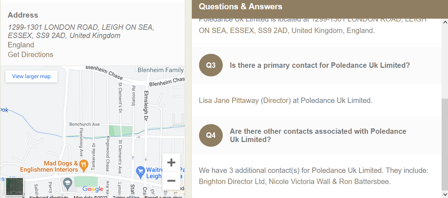The height and width of the screenshot is (198, 448).
Task: Click the other contacts question heading
Action: [318, 135]
